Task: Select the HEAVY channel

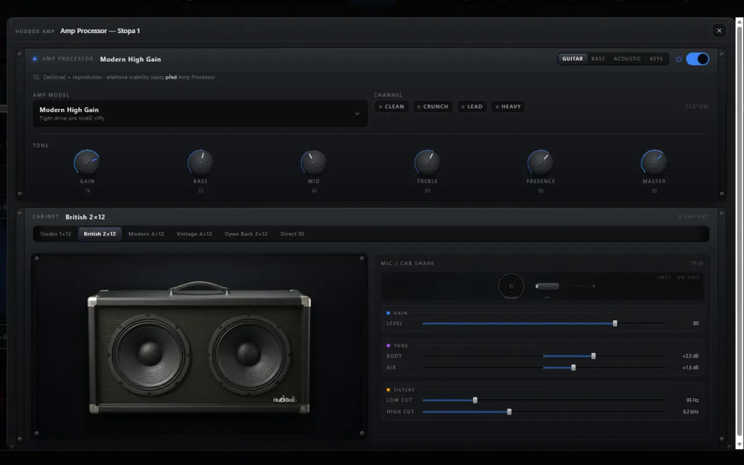Action: pyautogui.click(x=508, y=106)
